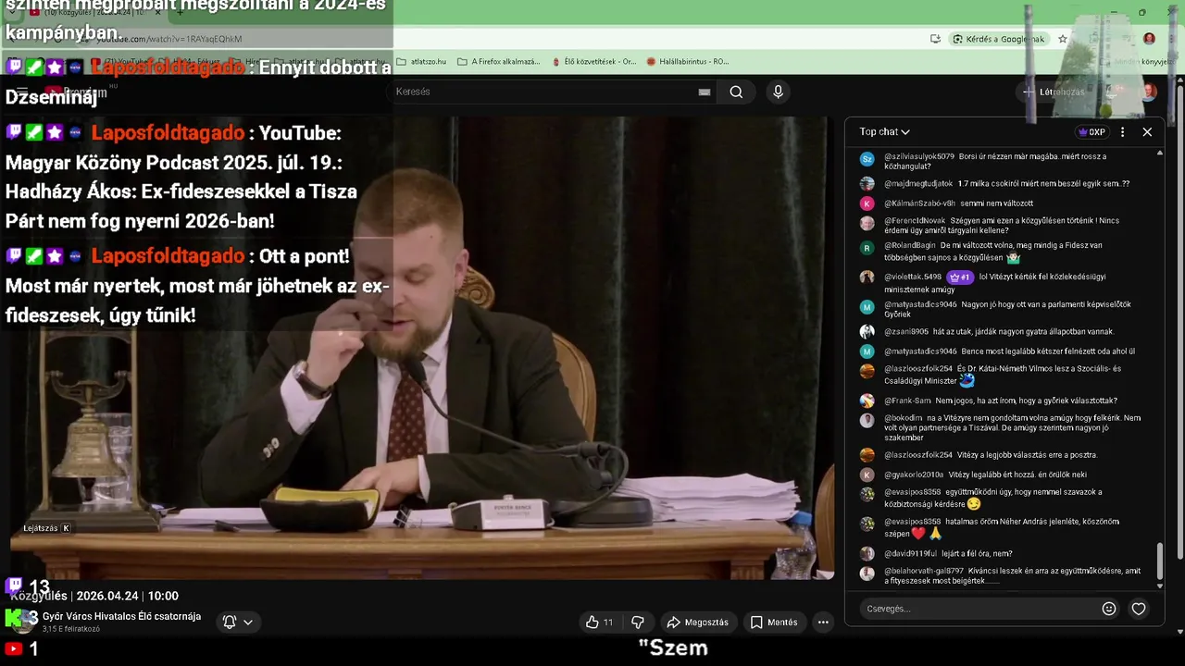Open the Chrome profile avatar

(1149, 39)
